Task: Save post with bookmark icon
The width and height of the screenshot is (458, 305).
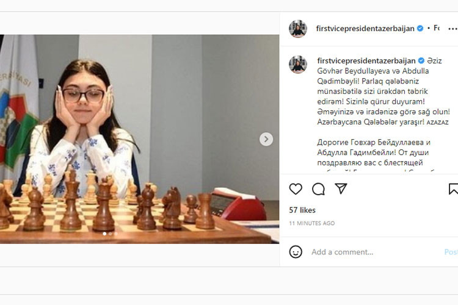Action: [x=453, y=189]
